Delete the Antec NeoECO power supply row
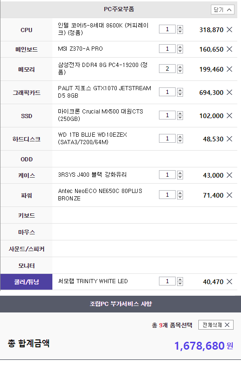The image size is (241, 365). [x=229, y=195]
